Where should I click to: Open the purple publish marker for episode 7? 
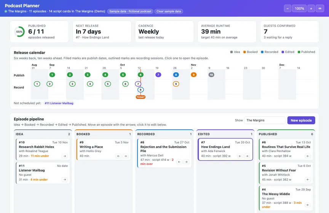coord(158,75)
